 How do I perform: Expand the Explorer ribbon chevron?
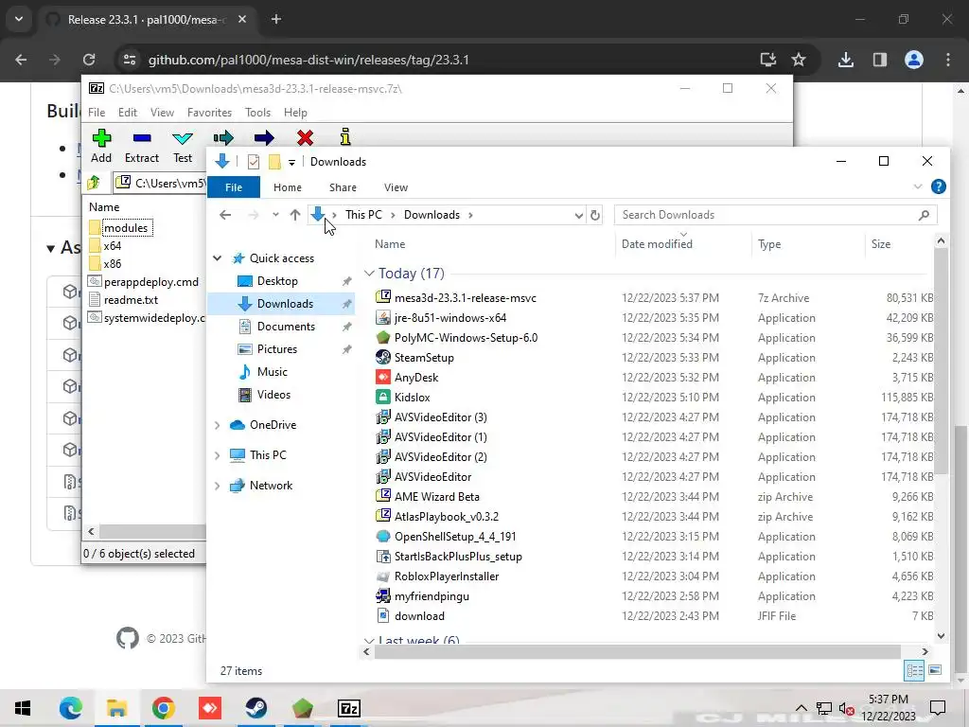point(918,186)
